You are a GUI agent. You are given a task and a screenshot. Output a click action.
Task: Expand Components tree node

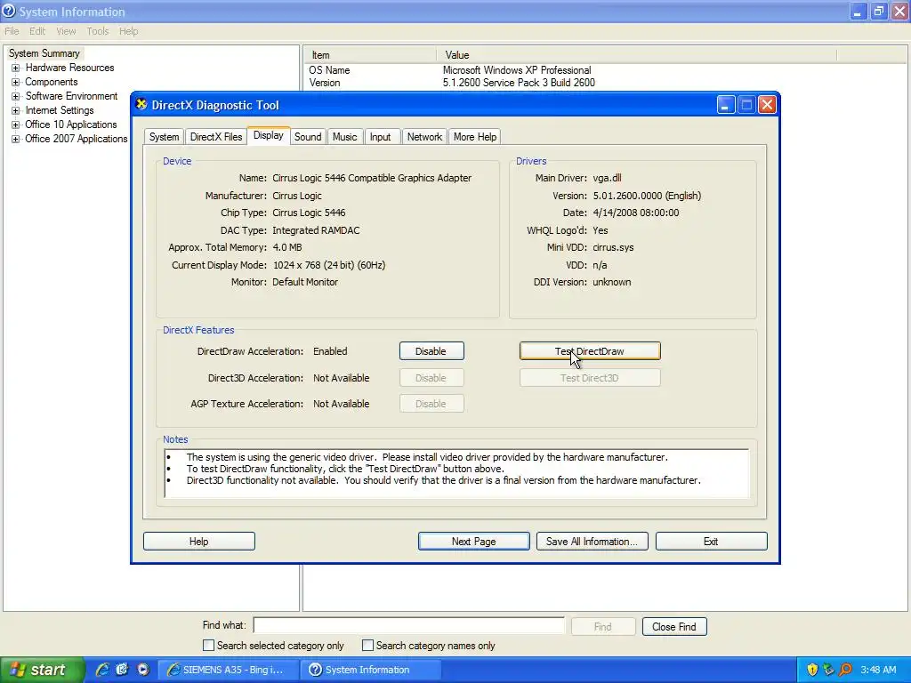coord(16,82)
